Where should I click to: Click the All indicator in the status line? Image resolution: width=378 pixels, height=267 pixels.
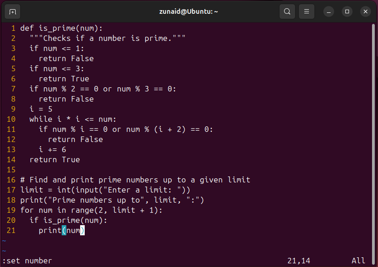pyautogui.click(x=358, y=261)
